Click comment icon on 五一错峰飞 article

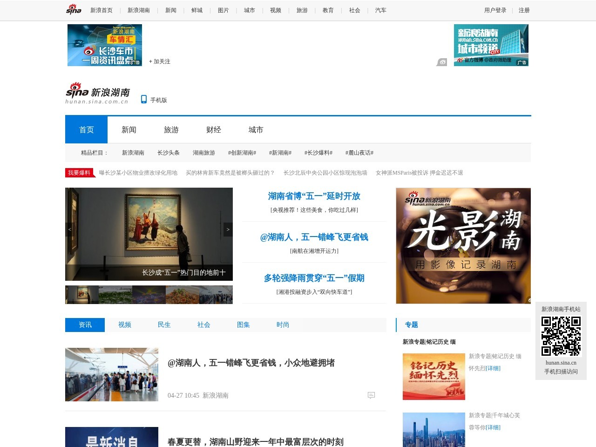(x=371, y=395)
